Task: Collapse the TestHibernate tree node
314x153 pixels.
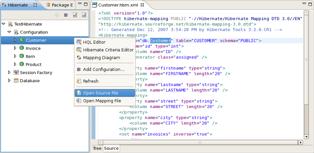Action: 3,24
